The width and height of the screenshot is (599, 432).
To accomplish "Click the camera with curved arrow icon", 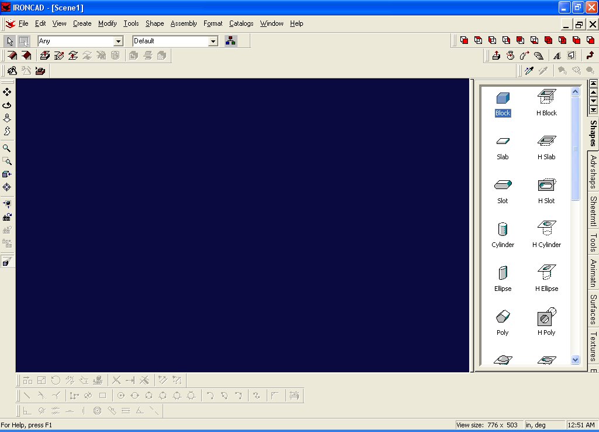I will click(7, 217).
